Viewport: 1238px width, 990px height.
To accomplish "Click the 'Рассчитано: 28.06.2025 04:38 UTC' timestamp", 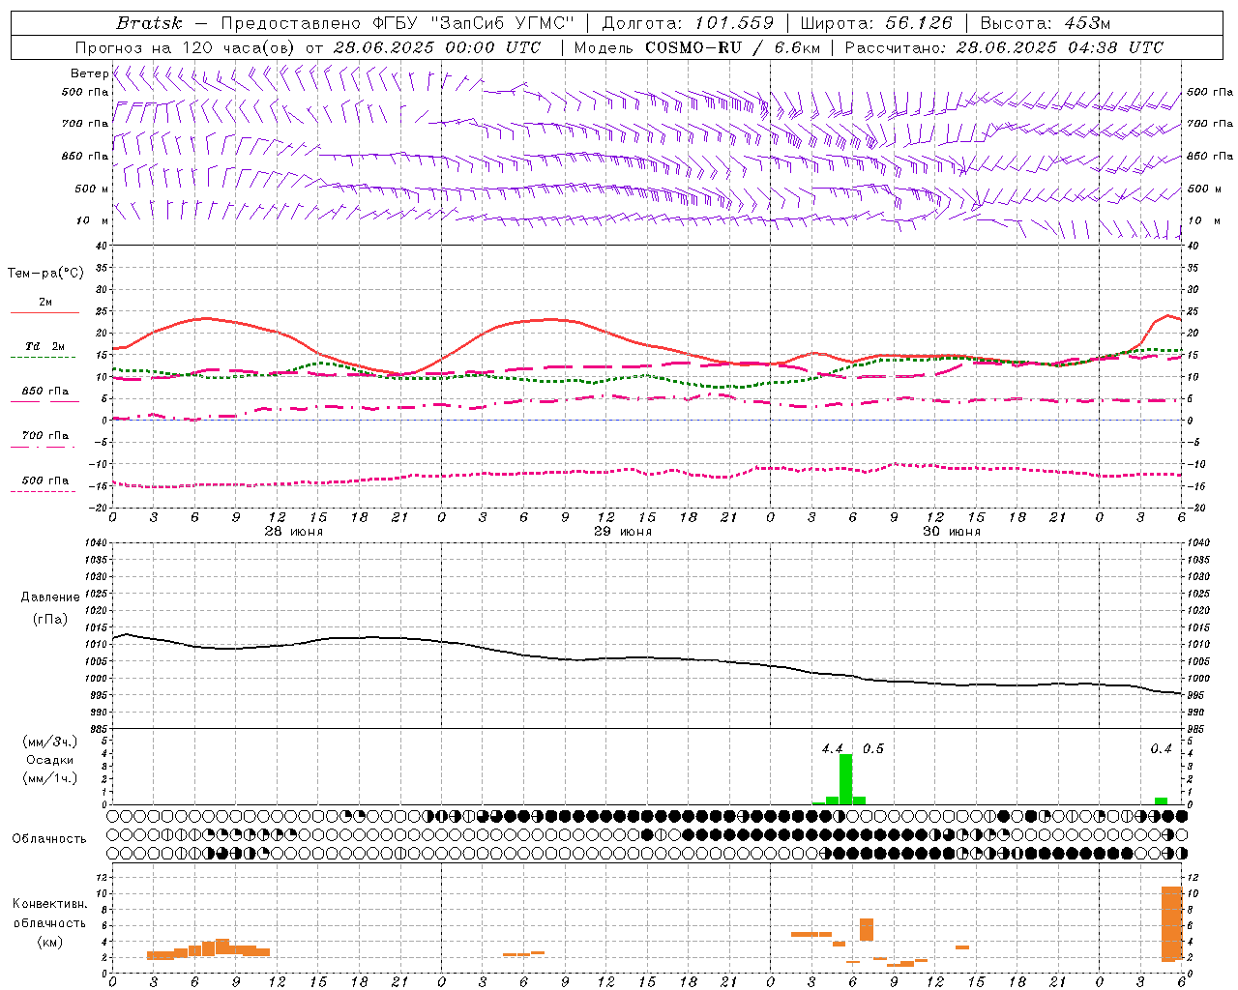I will coord(1004,47).
